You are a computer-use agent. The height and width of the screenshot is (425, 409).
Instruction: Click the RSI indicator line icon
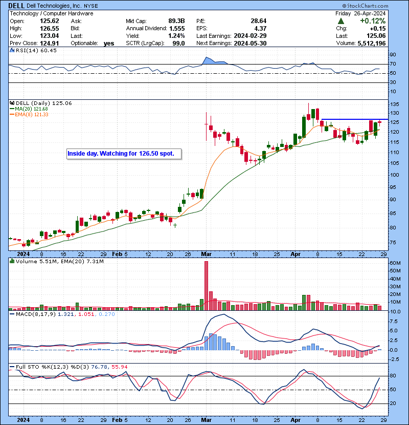(x=12, y=50)
